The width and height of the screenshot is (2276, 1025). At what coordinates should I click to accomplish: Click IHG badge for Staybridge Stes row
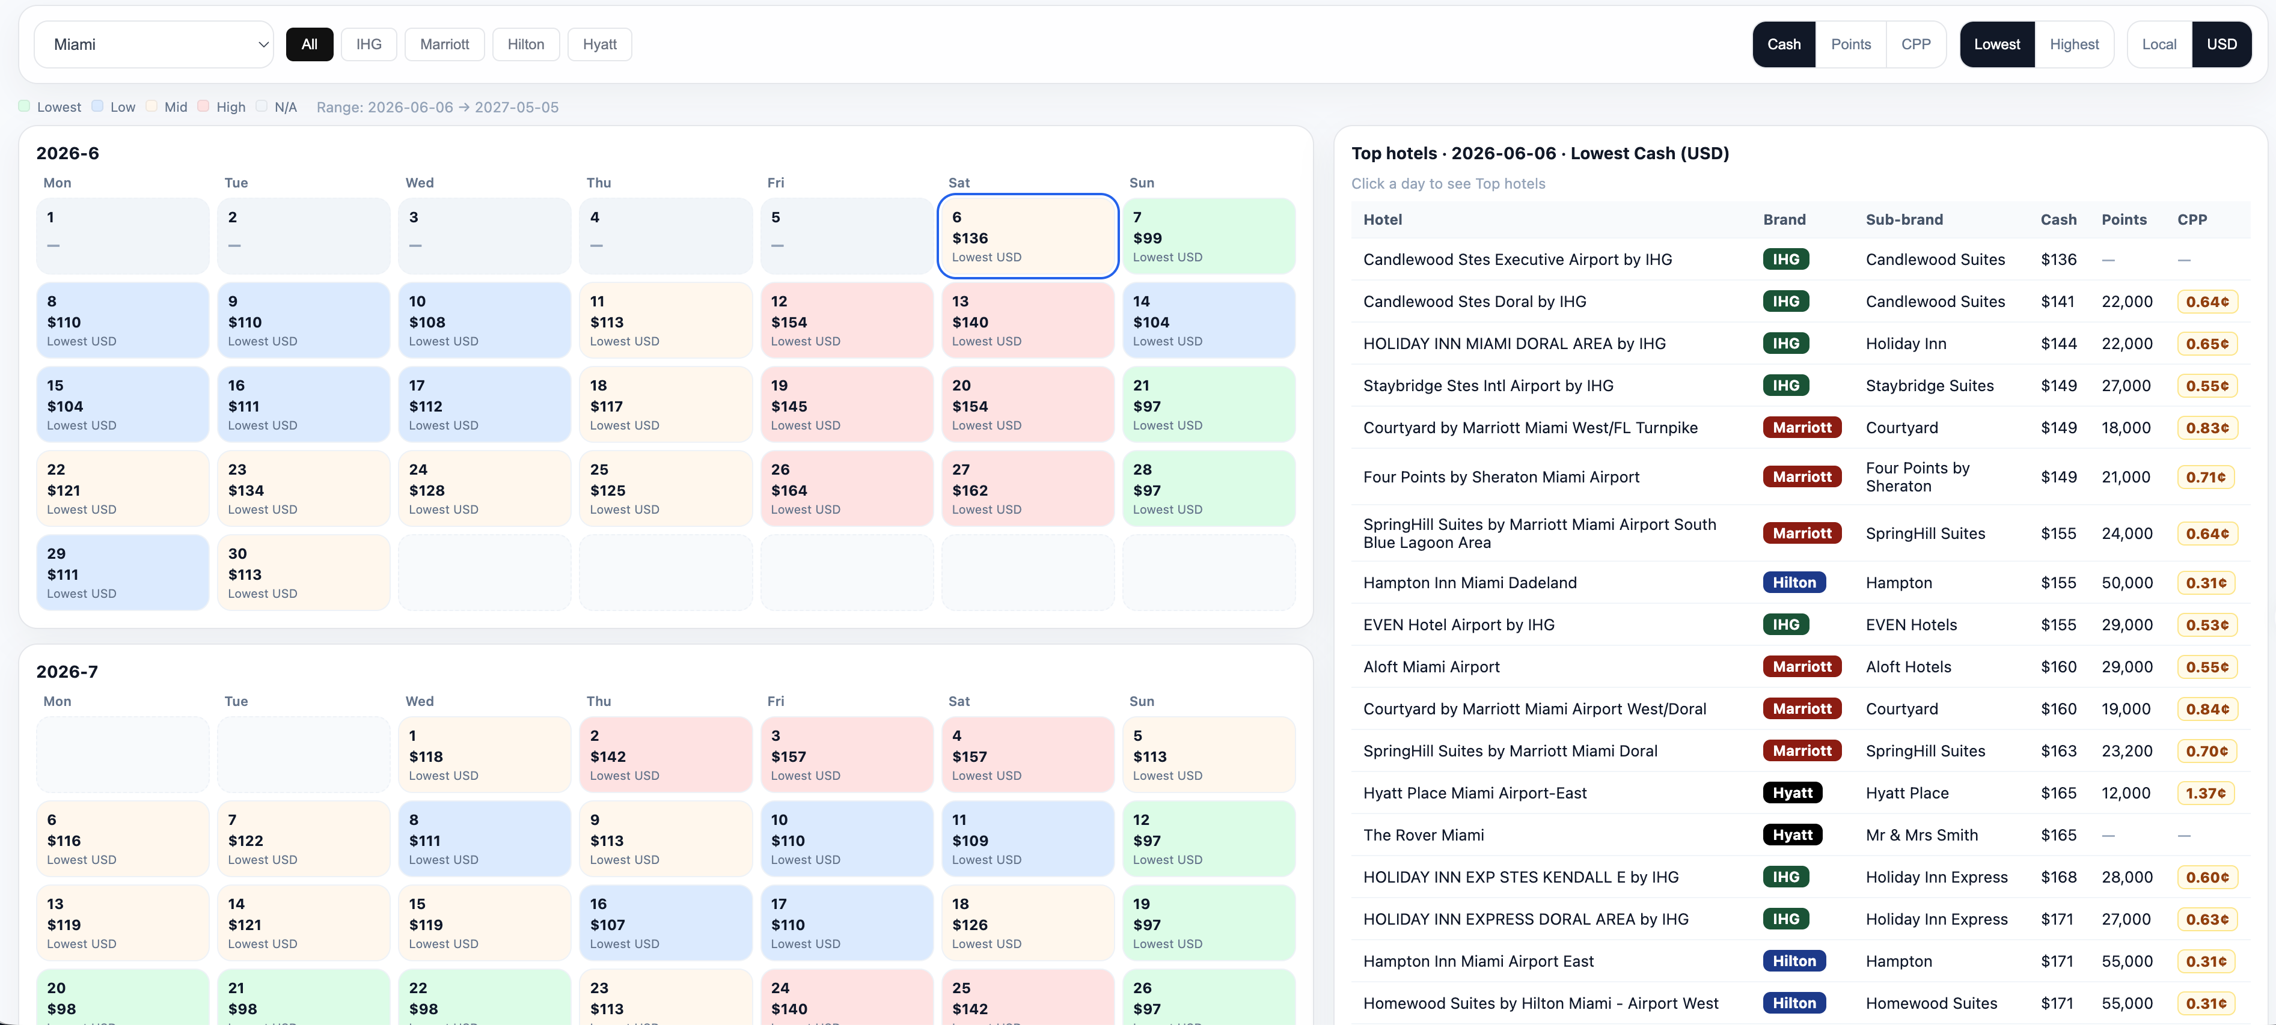1785,386
